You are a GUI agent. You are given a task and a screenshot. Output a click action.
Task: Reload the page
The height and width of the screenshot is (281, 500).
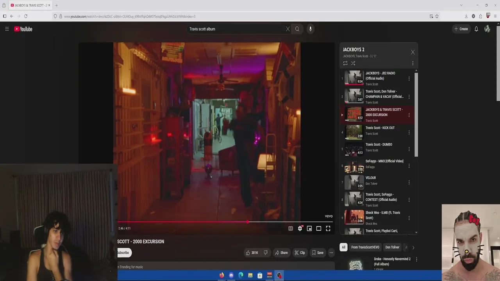click(x=26, y=16)
